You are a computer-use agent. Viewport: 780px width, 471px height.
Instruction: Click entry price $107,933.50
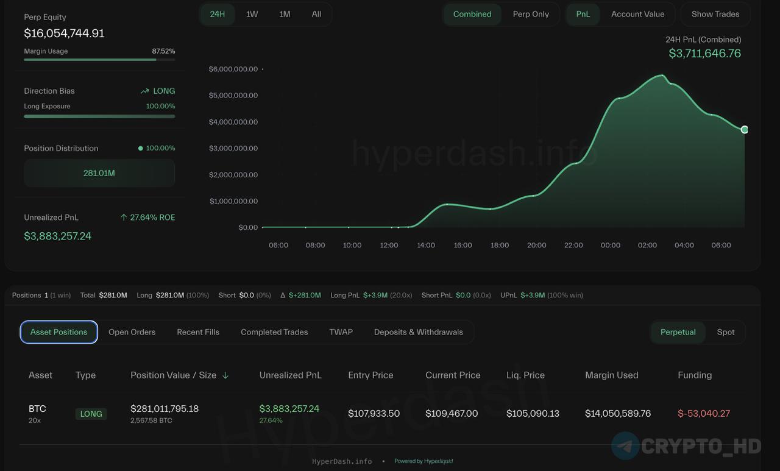click(374, 414)
